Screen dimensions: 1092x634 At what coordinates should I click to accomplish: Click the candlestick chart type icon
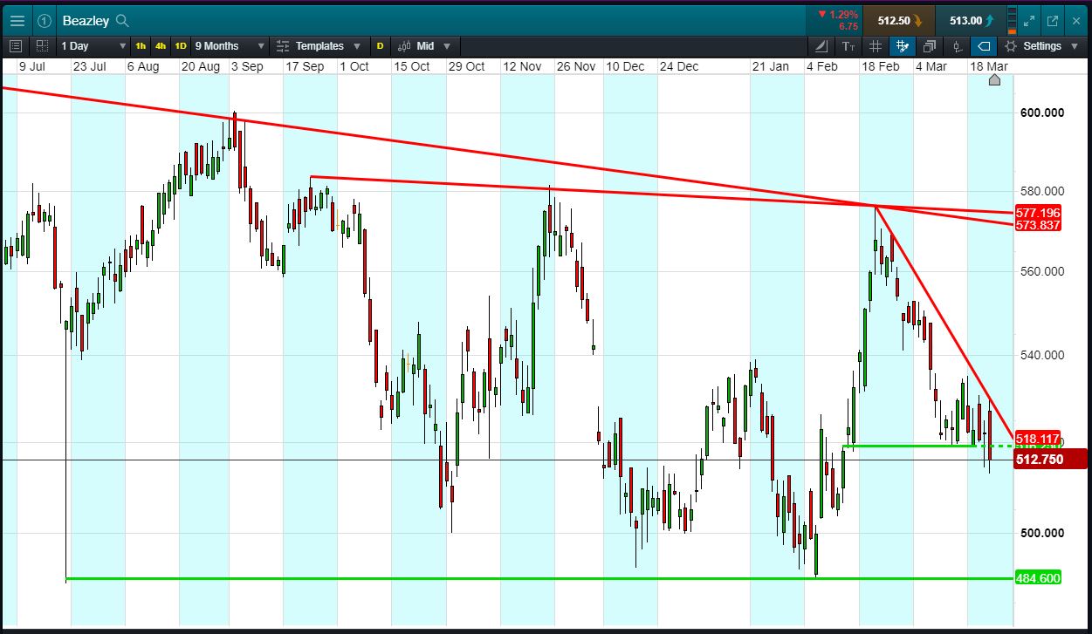tap(404, 45)
